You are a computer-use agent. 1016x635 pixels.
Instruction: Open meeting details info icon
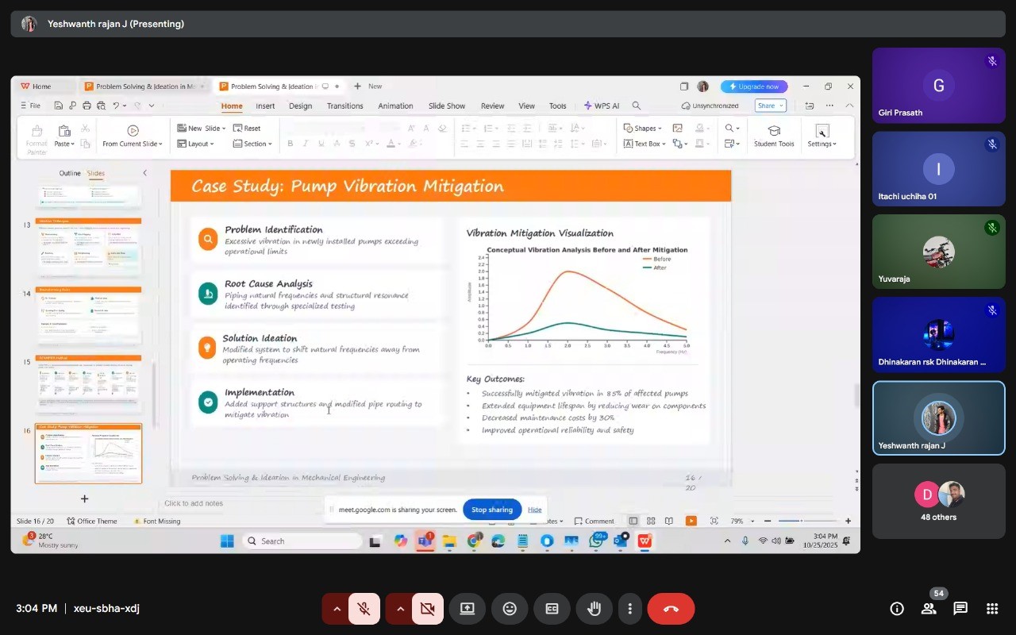click(x=897, y=609)
